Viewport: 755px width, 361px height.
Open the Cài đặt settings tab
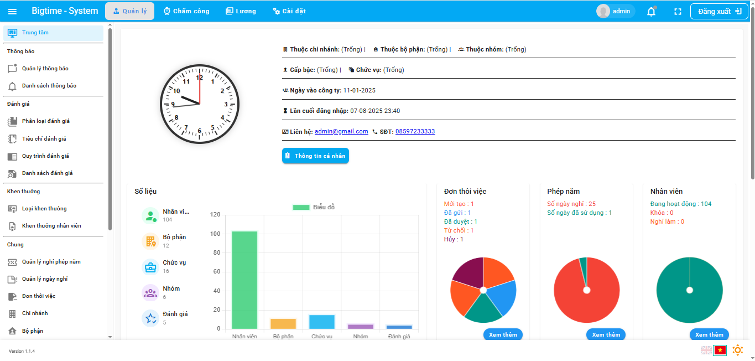[289, 11]
